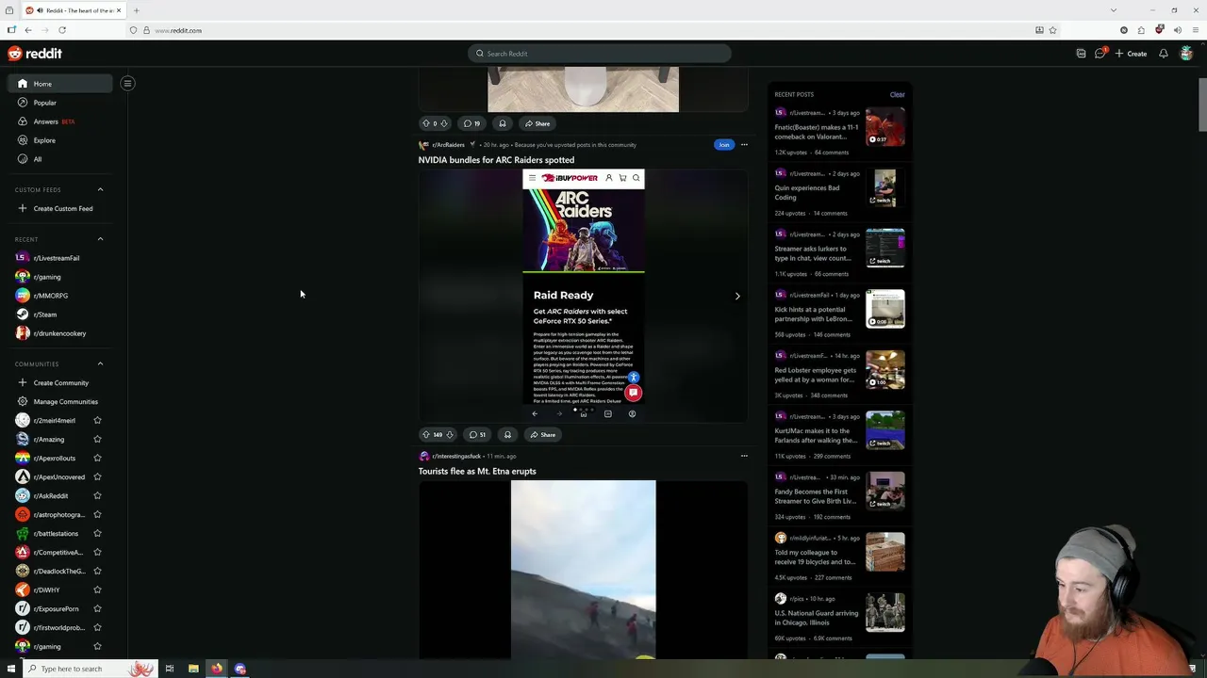Toggle favorite star for r/ApexUncovered

pyautogui.click(x=97, y=477)
